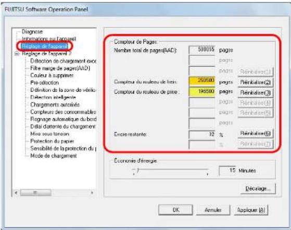Open Informations sur l'appareil tree entry
The image size is (291, 230).
click(x=49, y=39)
